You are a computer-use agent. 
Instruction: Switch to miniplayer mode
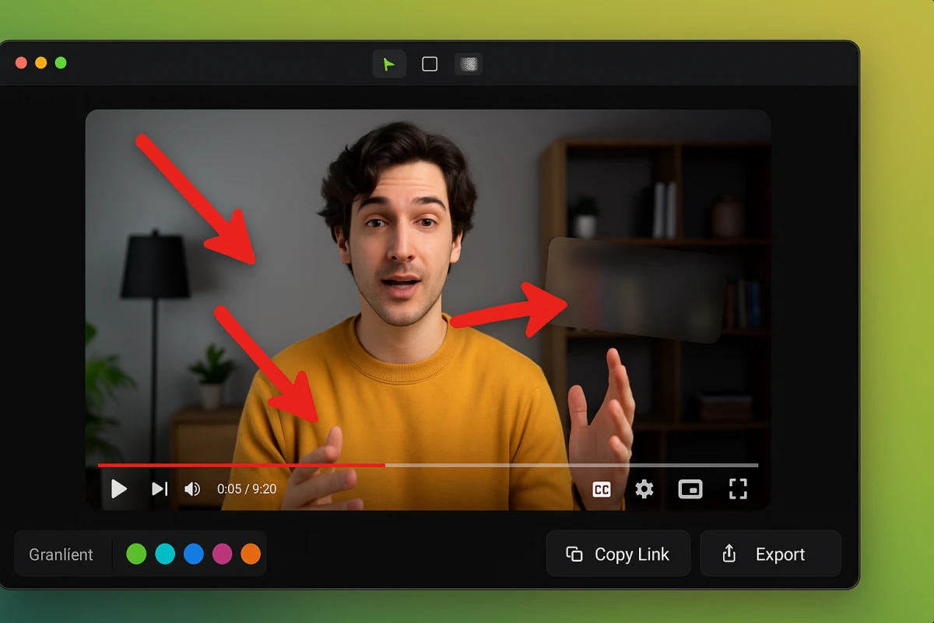coord(690,489)
